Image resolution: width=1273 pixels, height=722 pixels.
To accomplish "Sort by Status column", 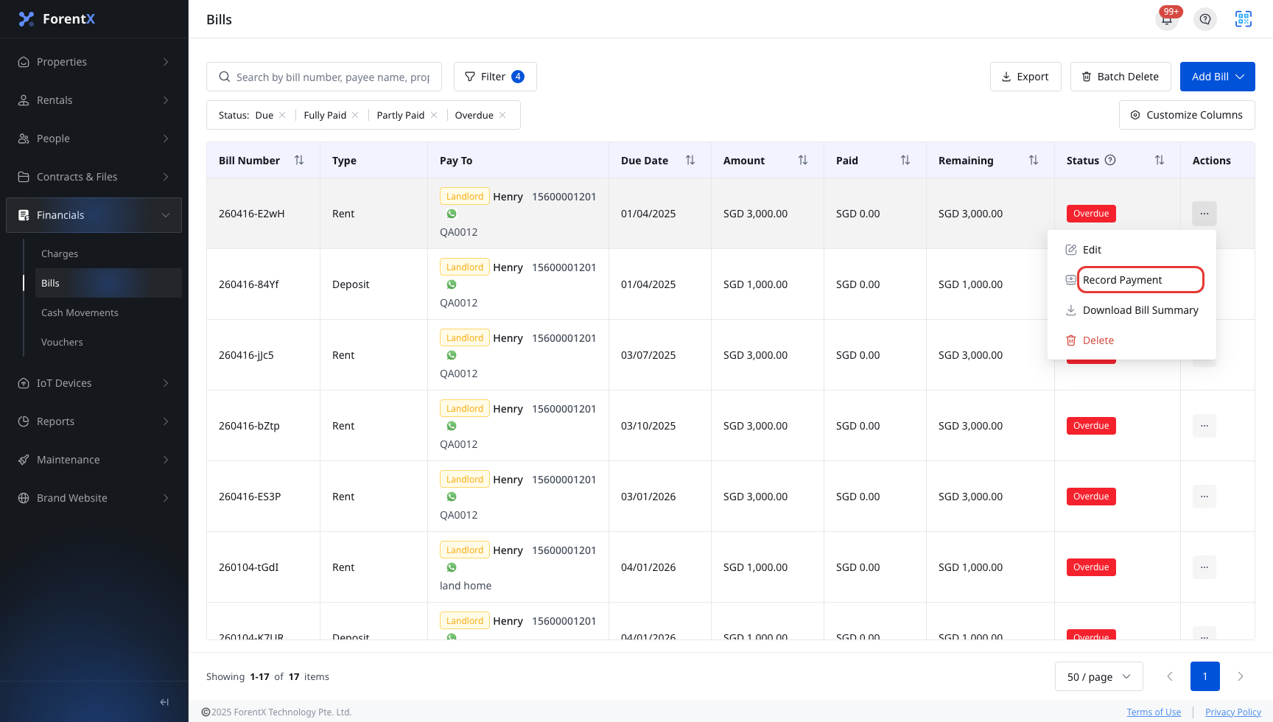I will tap(1160, 160).
